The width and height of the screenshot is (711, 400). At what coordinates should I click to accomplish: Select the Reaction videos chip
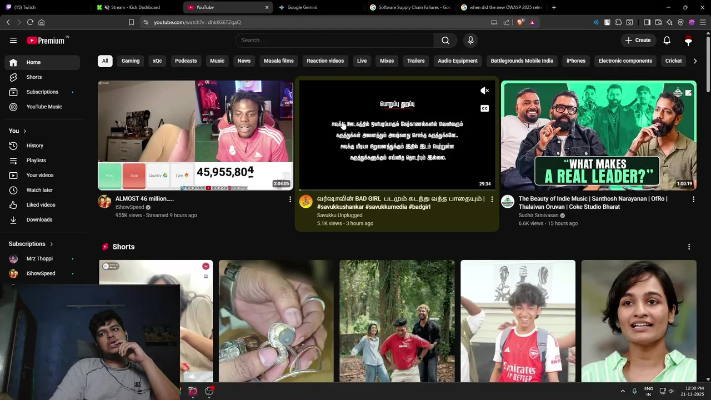(325, 61)
